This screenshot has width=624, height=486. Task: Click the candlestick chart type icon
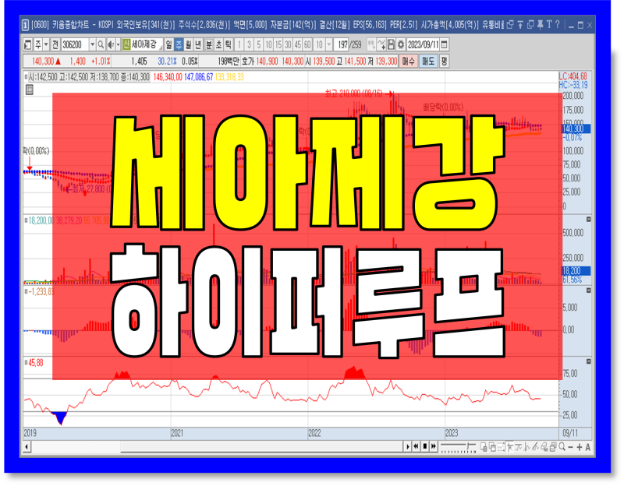[x=371, y=44]
